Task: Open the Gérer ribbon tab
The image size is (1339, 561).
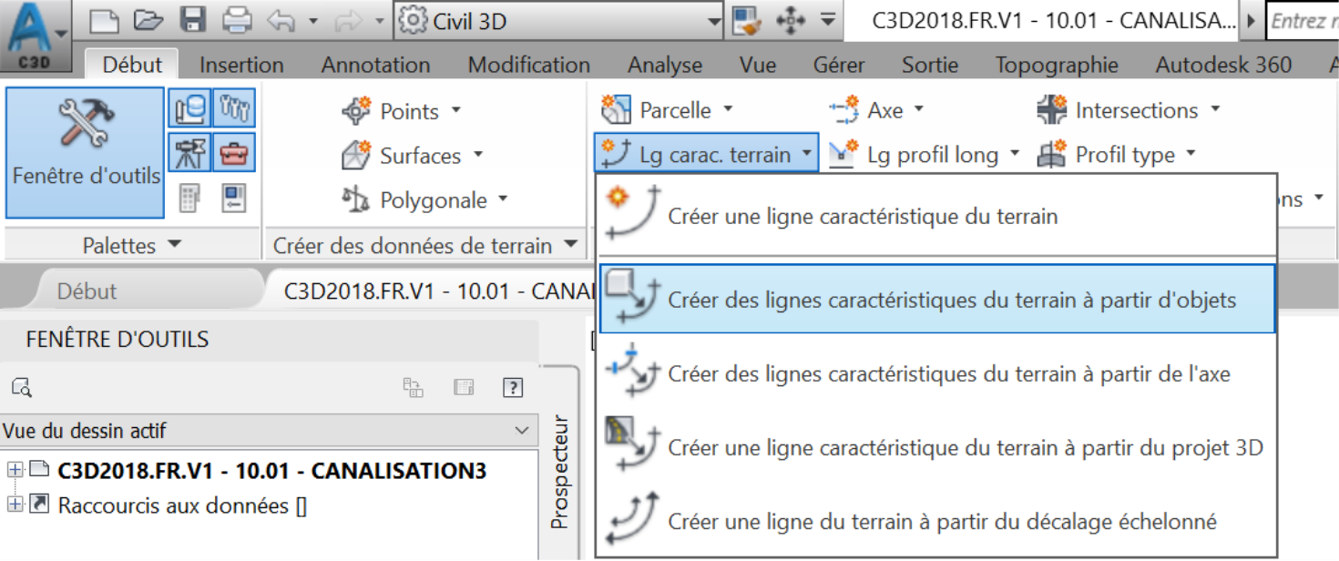Action: pyautogui.click(x=839, y=65)
